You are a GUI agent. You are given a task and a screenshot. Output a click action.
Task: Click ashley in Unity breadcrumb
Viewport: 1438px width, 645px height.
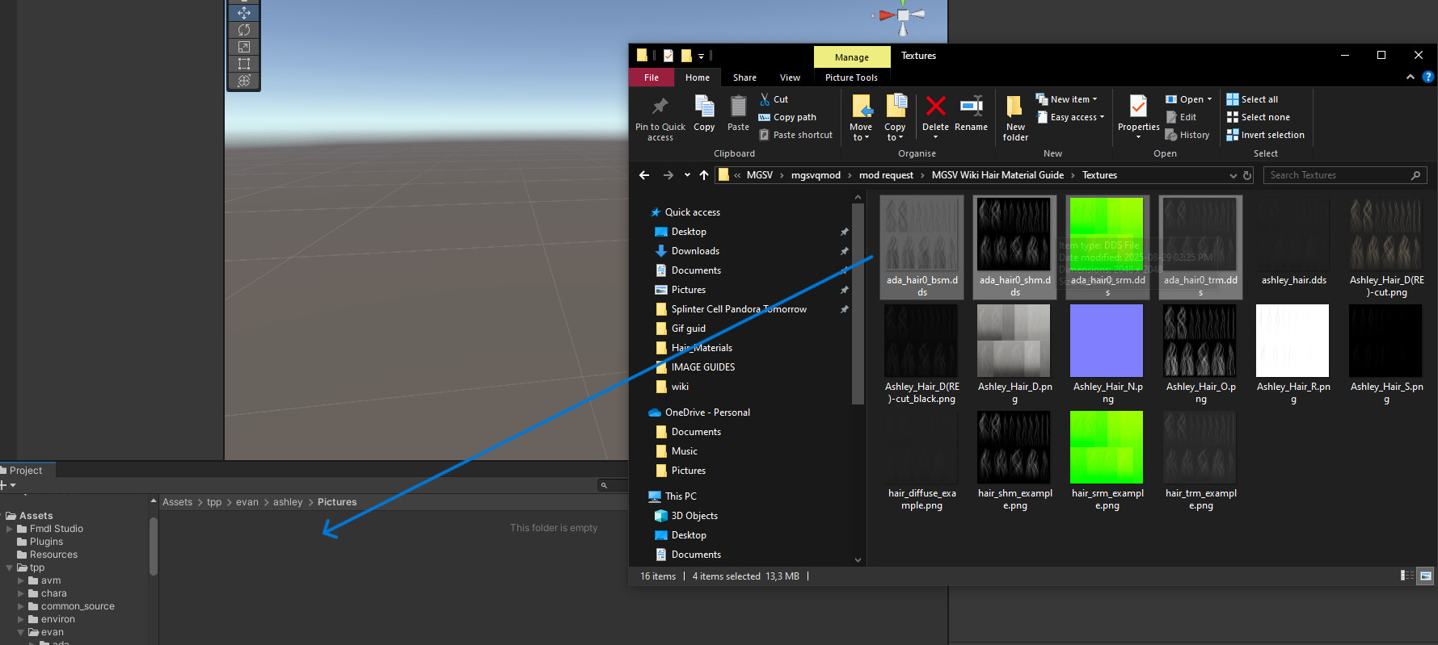click(x=288, y=502)
